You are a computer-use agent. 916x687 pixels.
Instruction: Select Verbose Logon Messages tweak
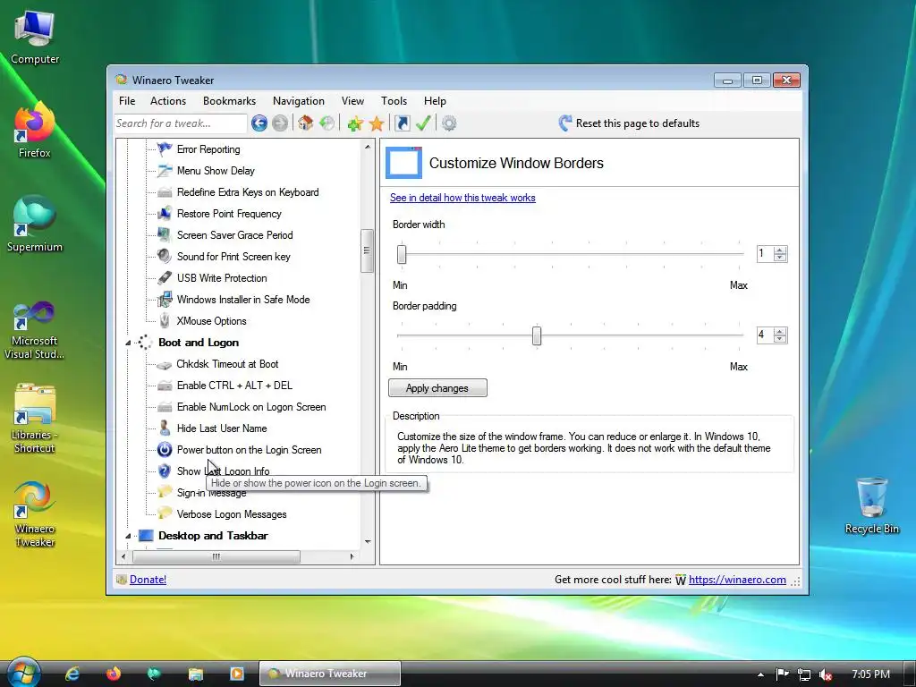[232, 514]
